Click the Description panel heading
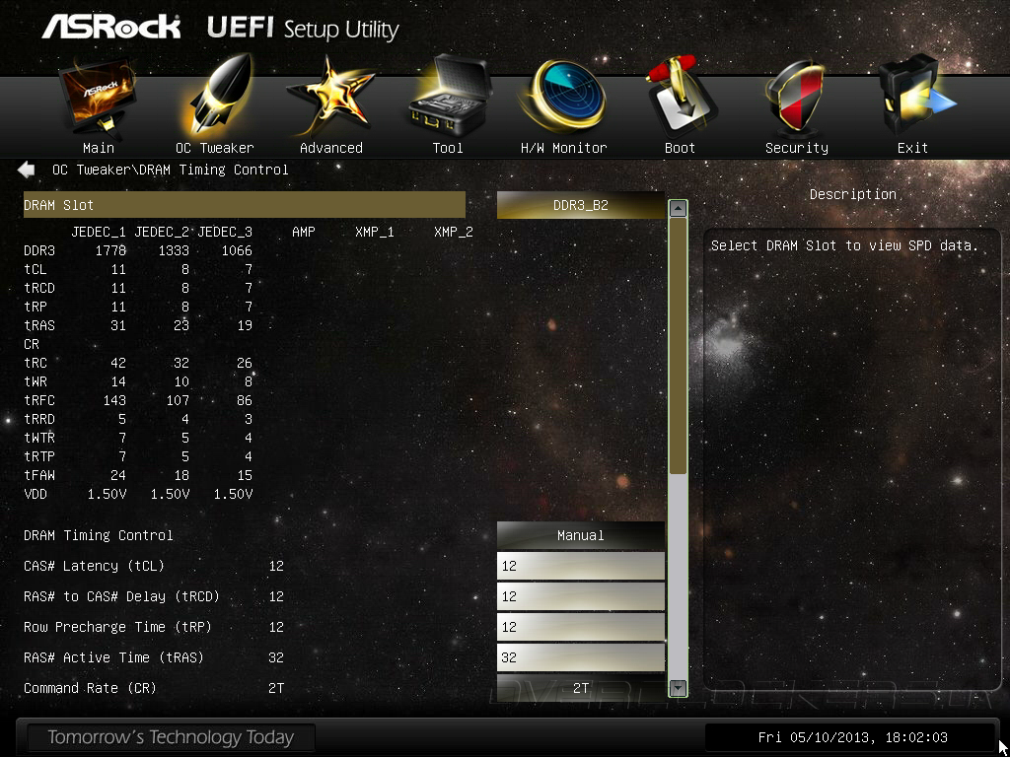This screenshot has height=757, width=1010. coord(853,194)
